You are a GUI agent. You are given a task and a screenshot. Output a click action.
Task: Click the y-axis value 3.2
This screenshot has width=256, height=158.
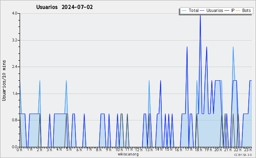coord(15,40)
